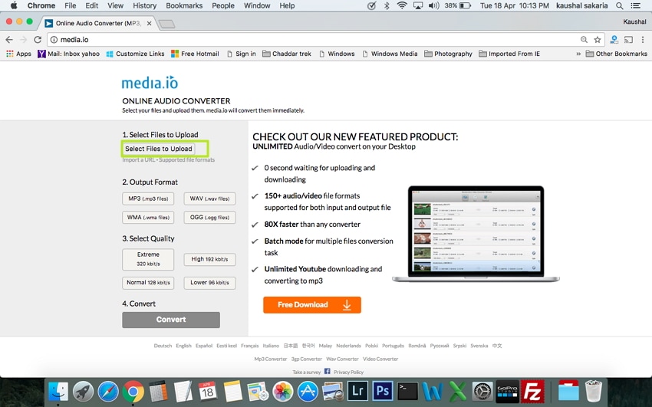Open the Mail: Inbox yahoo bookmark
Image resolution: width=652 pixels, height=407 pixels.
coord(68,54)
